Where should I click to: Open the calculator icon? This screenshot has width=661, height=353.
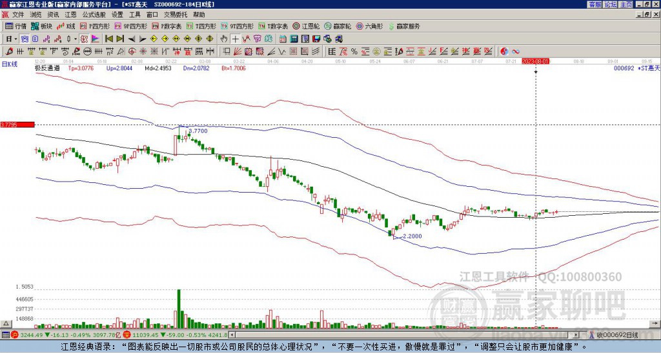pyautogui.click(x=294, y=39)
